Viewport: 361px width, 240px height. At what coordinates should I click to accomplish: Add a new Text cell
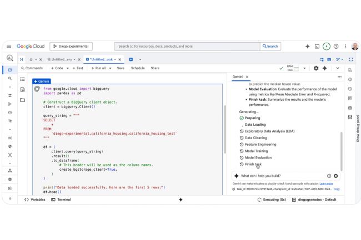point(78,68)
